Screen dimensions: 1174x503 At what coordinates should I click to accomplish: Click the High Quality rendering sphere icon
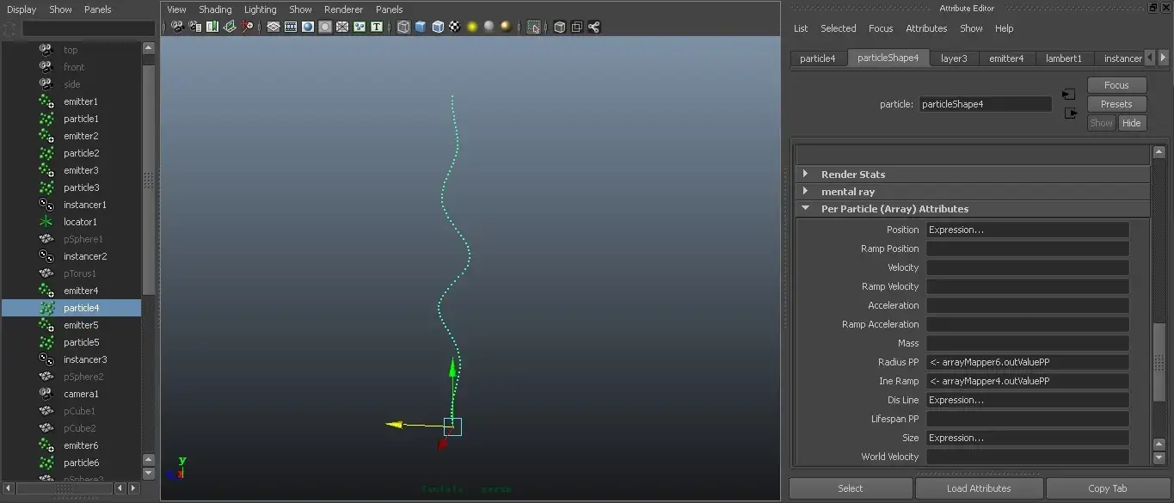pos(506,27)
